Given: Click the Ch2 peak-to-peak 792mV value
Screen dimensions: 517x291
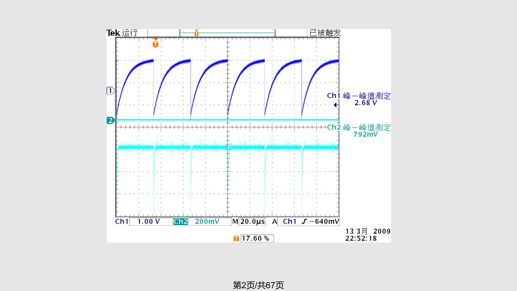Looking at the screenshot, I should pyautogui.click(x=365, y=134).
